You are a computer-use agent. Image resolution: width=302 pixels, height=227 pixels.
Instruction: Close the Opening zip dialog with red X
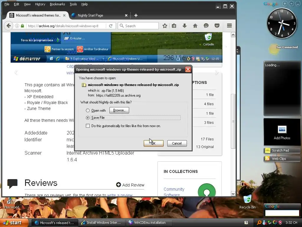pyautogui.click(x=188, y=69)
